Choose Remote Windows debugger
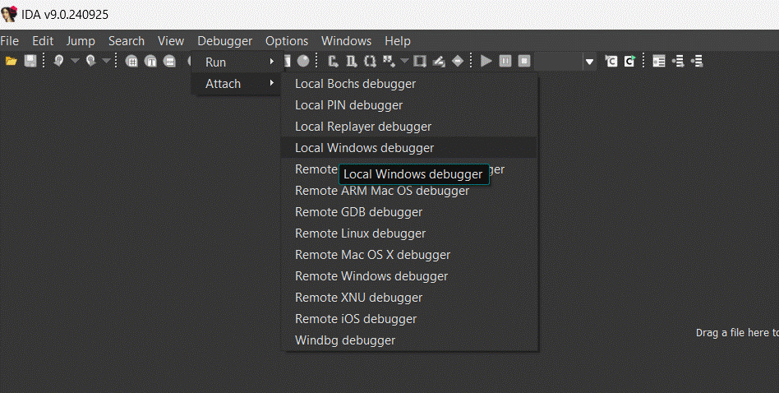This screenshot has width=779, height=393. point(409,276)
